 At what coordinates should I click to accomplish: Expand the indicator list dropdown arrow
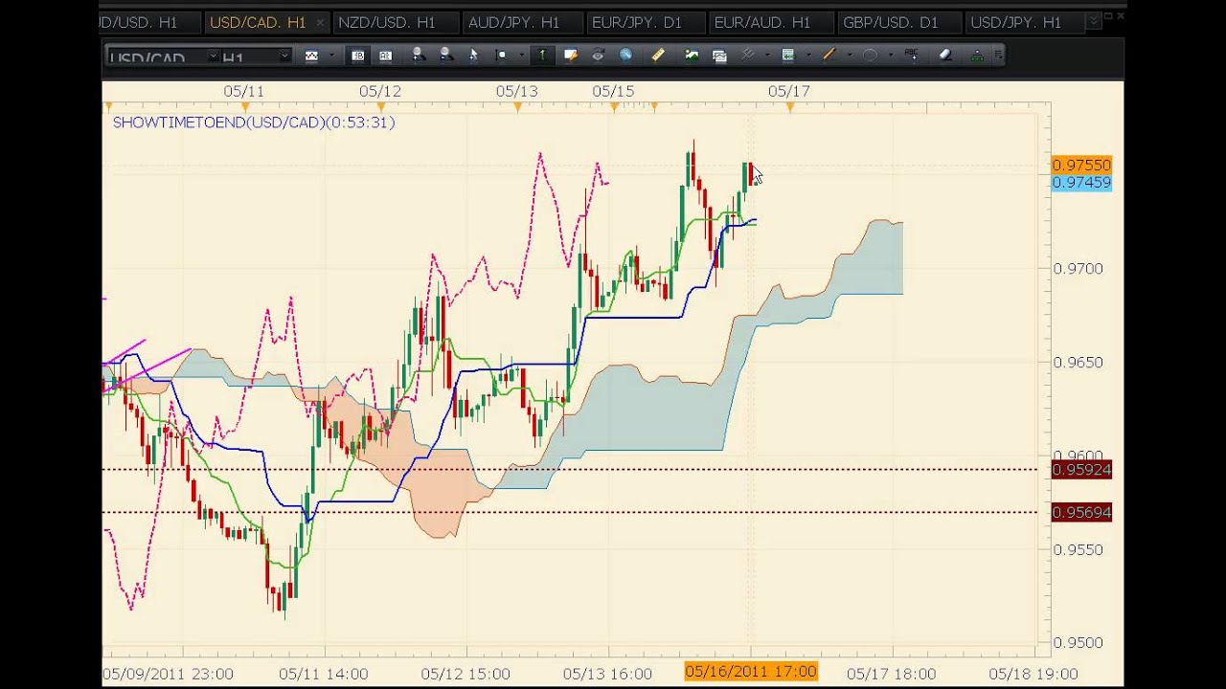(x=808, y=56)
